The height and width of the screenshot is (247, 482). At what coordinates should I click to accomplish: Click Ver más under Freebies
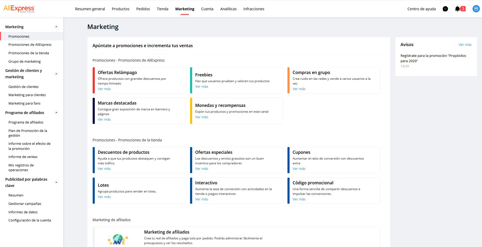(202, 87)
